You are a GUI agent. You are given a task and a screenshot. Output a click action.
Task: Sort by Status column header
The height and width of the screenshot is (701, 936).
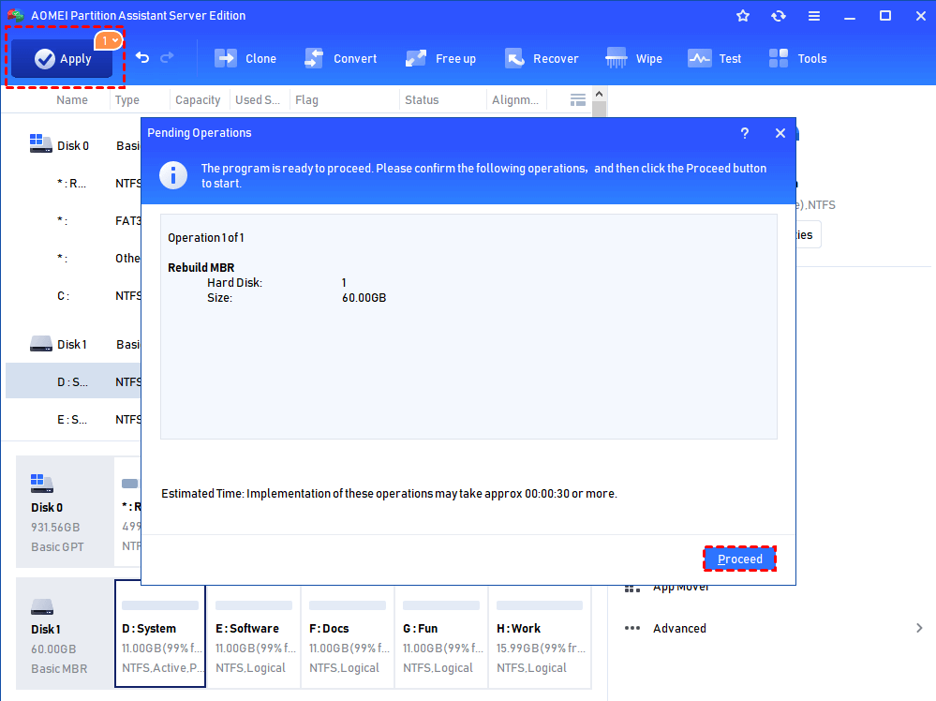422,99
